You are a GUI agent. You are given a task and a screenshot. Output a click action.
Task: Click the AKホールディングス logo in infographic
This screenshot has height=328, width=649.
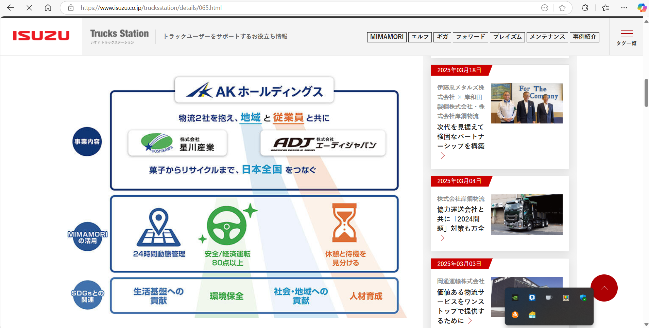point(254,91)
